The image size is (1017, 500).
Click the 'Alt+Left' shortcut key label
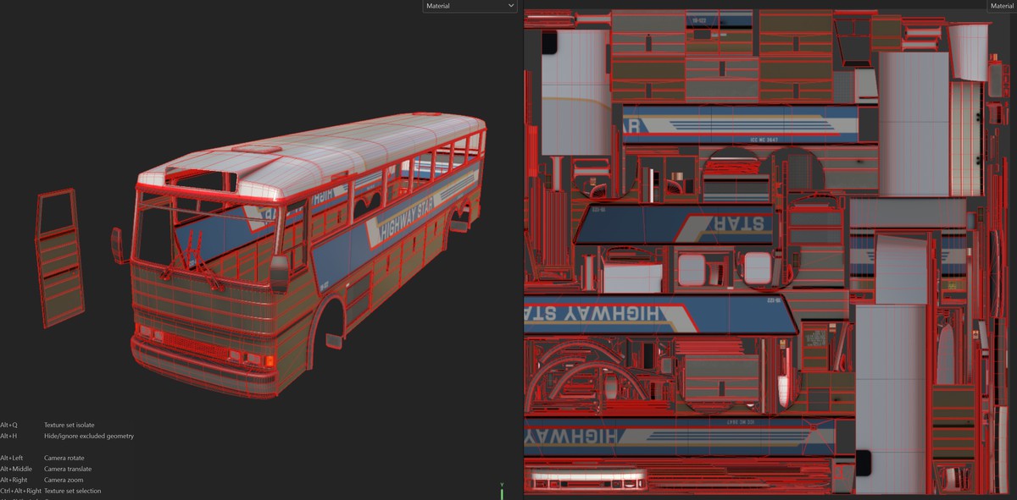click(x=12, y=458)
